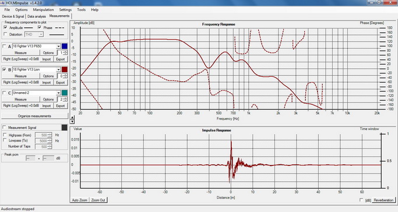Screen dimensions: 398x212
Task: Click 'Audiostream stopped' status text
Action: 17,209
